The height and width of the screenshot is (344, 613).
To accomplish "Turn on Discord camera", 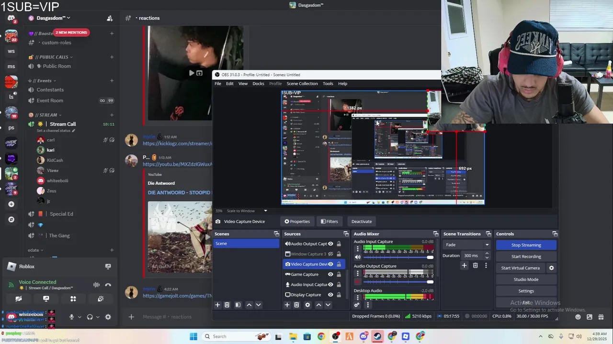I will [x=19, y=299].
